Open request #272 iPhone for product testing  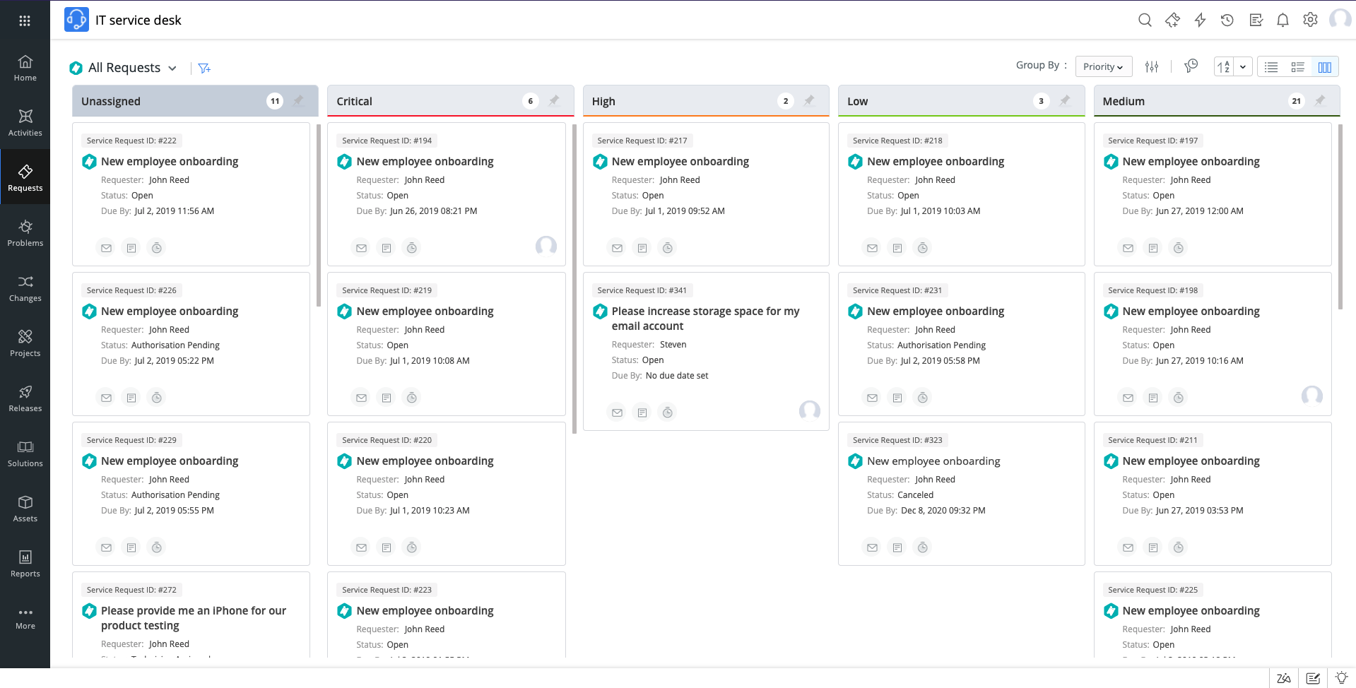(193, 618)
